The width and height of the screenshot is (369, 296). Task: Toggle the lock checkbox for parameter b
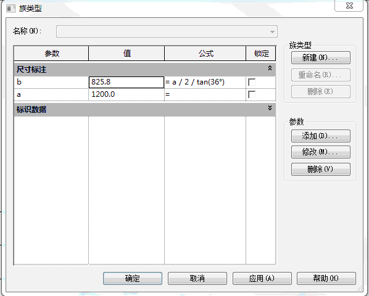click(x=252, y=82)
